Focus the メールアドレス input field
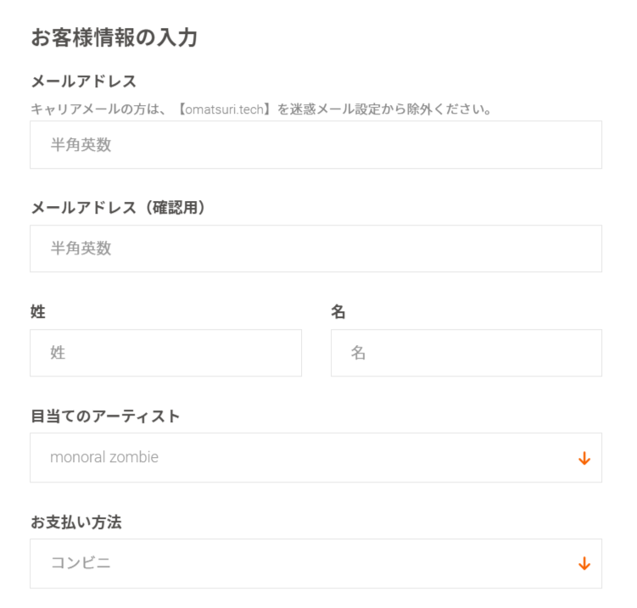This screenshot has width=637, height=608. 316,145
